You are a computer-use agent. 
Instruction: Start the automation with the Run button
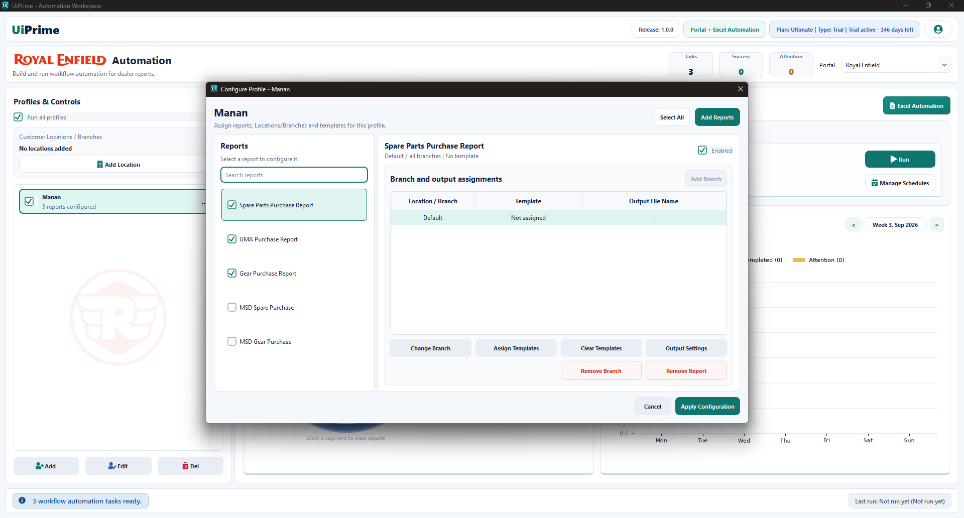click(x=900, y=159)
